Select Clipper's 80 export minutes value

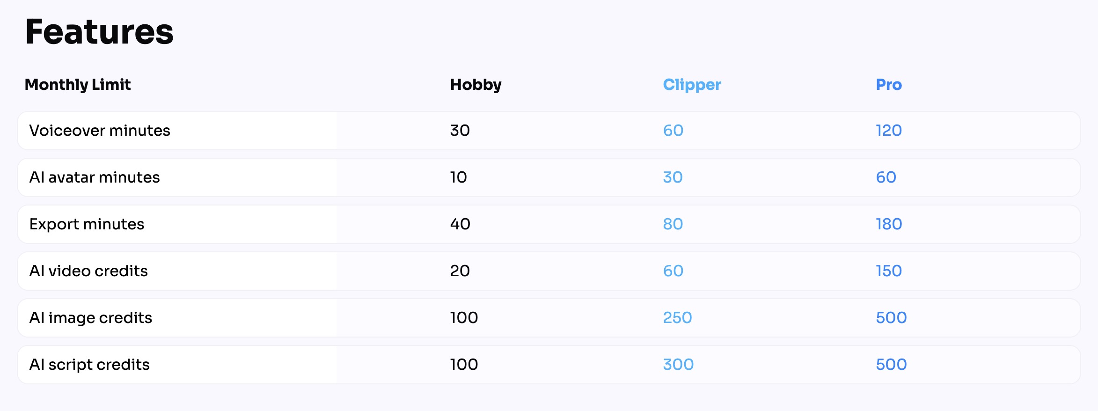(x=673, y=224)
